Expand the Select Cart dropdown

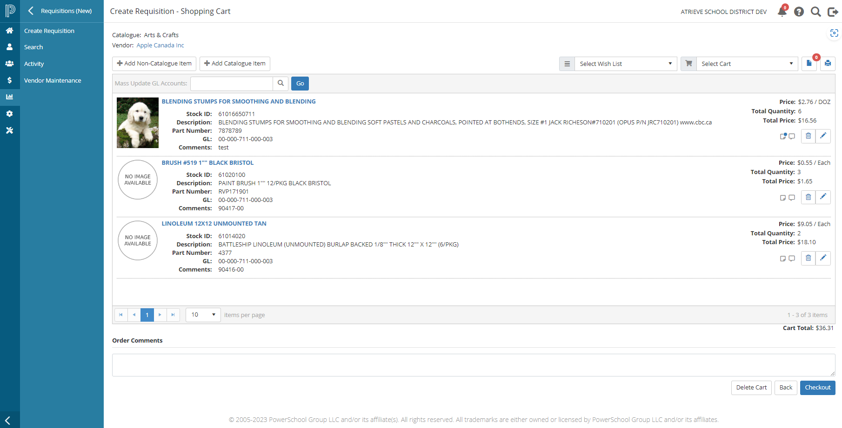[747, 64]
